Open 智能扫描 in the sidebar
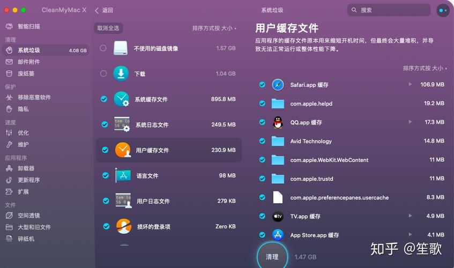 point(29,26)
